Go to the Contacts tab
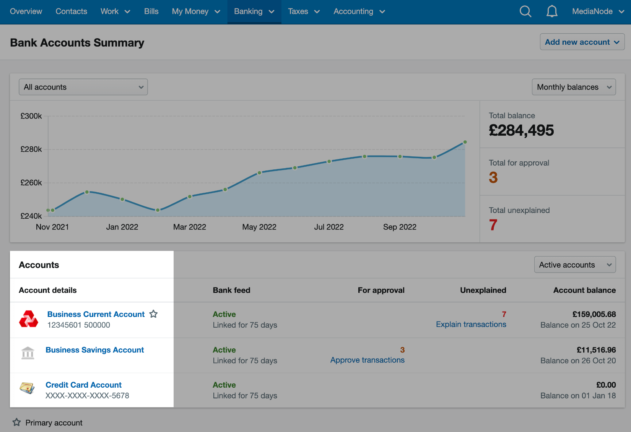 [72, 11]
